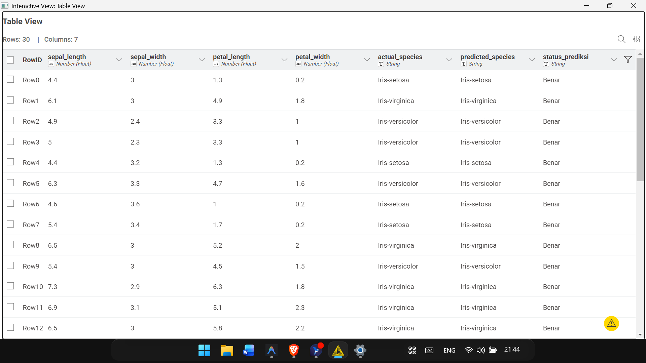The height and width of the screenshot is (363, 646).
Task: Expand the sepal_length column dropdown
Action: (119, 60)
